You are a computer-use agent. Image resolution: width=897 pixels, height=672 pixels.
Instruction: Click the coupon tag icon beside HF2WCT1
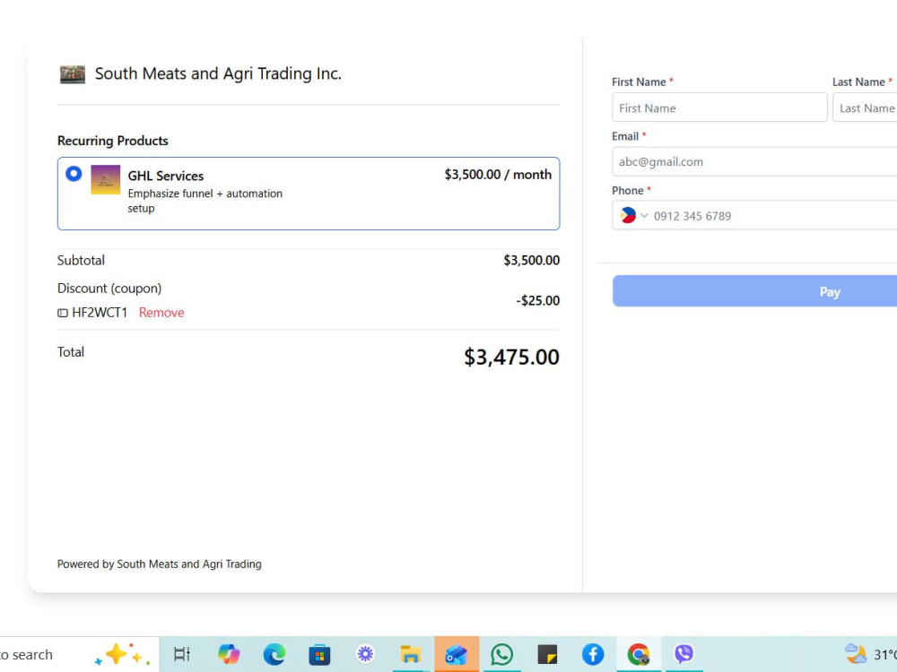click(63, 313)
